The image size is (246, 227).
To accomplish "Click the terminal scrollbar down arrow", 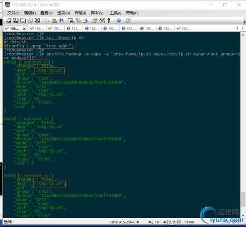I will [x=243, y=215].
